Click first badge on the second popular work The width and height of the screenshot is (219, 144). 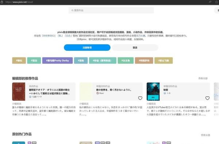tap(97, 143)
